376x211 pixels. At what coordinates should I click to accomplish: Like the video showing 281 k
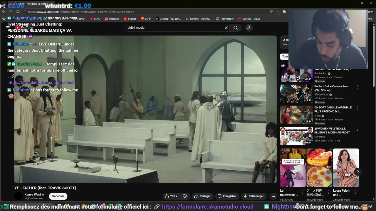point(171,196)
